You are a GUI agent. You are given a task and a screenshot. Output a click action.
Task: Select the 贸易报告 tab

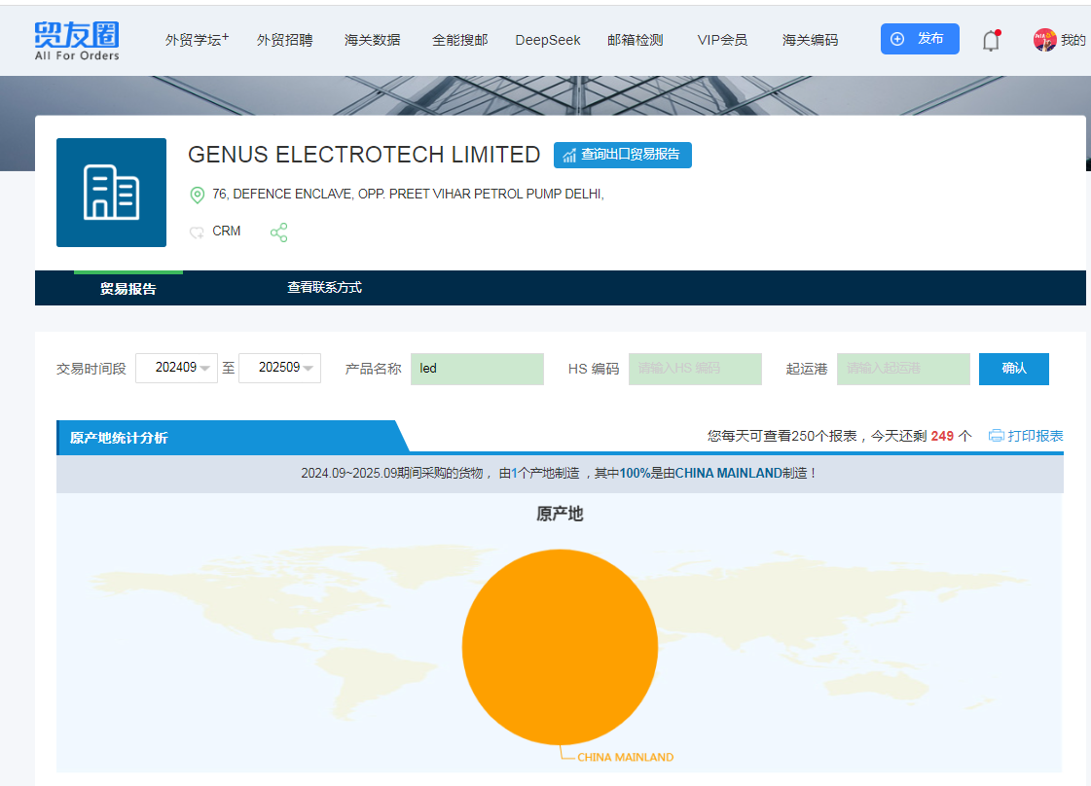pos(127,289)
